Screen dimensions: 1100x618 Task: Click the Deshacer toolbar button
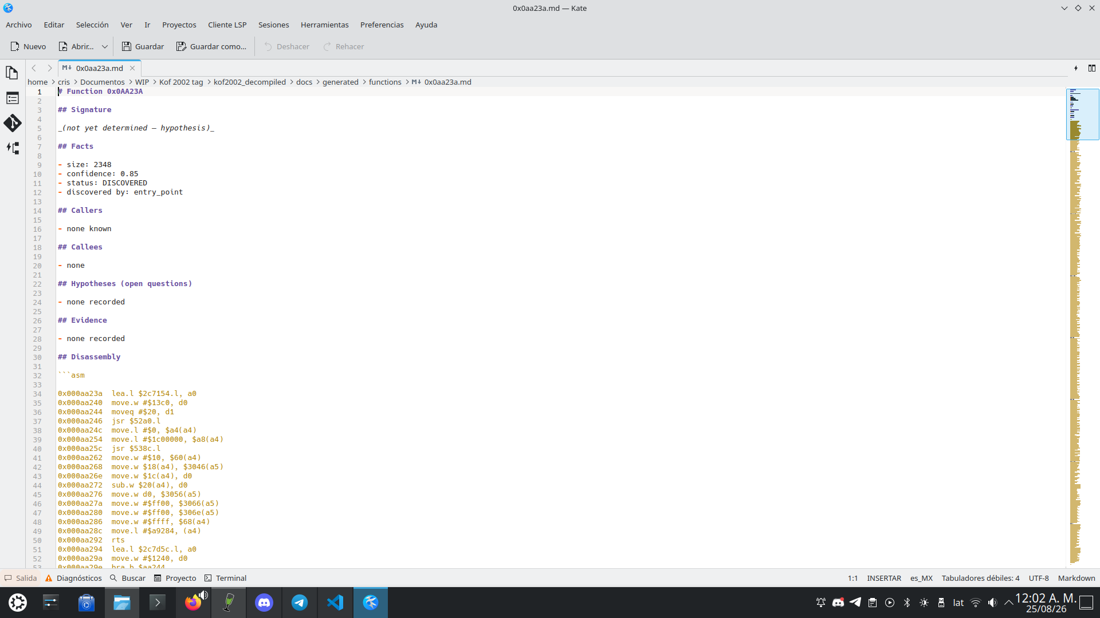(x=286, y=46)
